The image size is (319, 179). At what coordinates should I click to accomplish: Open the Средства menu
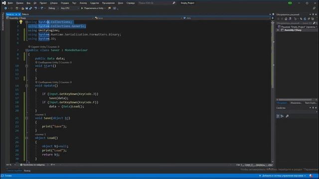coord(94,3)
